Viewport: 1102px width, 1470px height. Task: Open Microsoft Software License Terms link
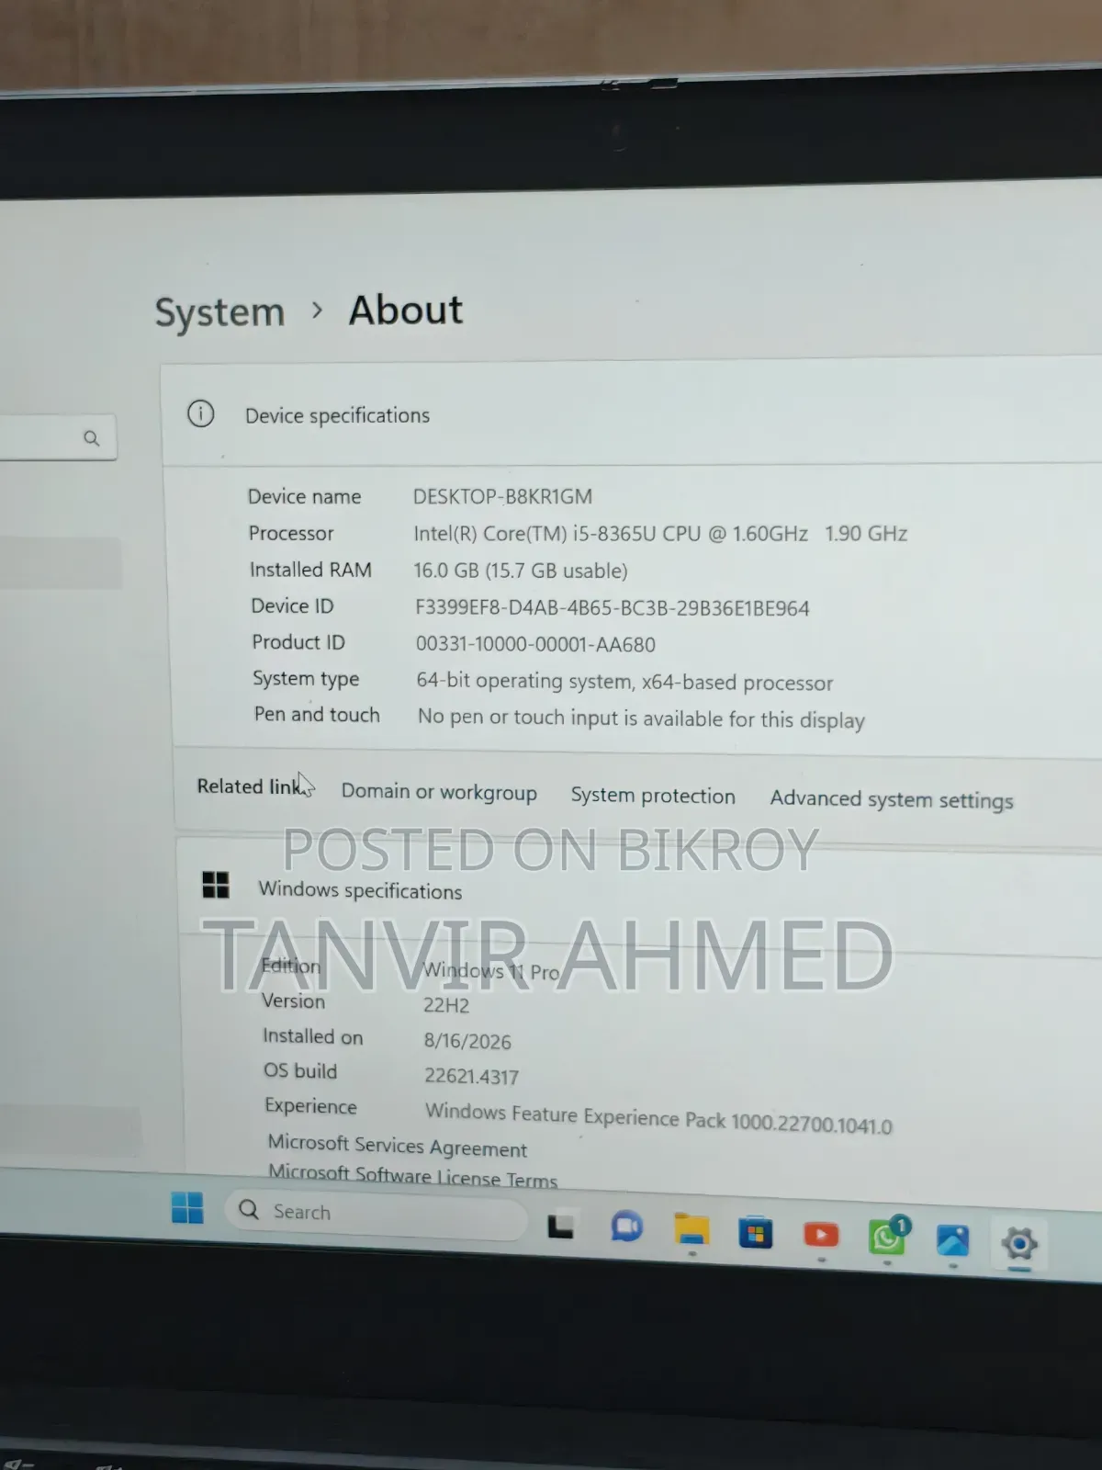click(412, 1176)
